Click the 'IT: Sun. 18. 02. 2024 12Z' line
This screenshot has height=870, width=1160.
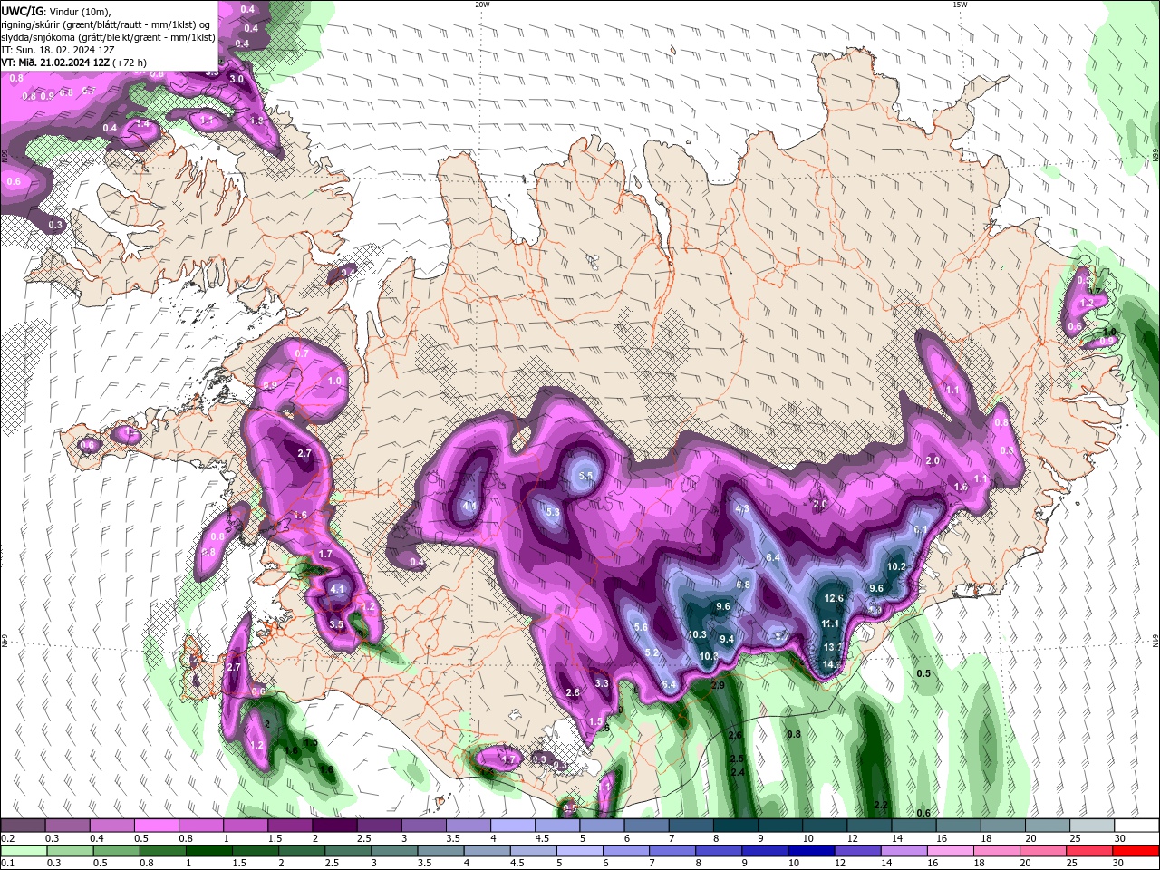coord(58,50)
